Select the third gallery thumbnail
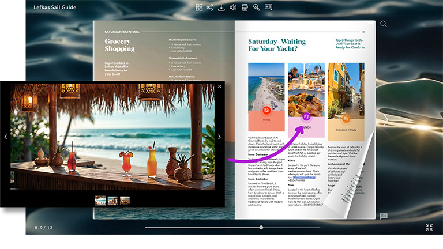 coord(125,200)
